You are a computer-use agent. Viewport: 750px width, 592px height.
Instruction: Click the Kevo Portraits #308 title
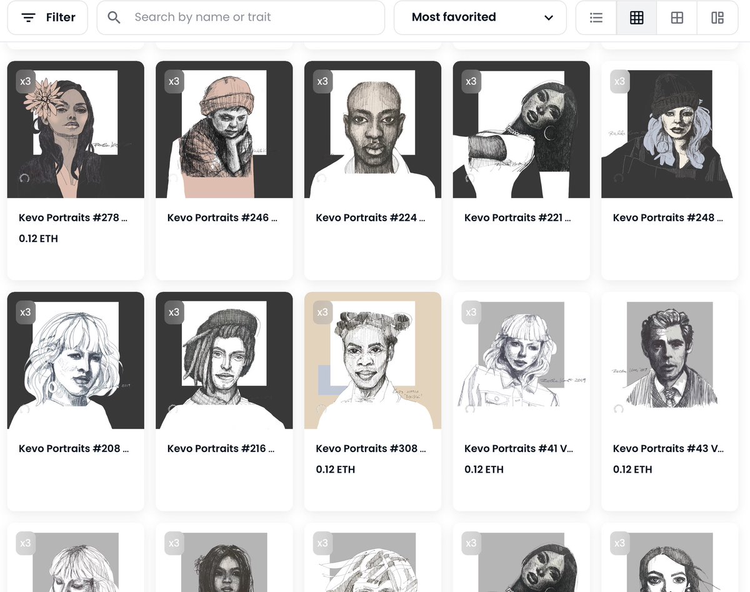click(371, 448)
